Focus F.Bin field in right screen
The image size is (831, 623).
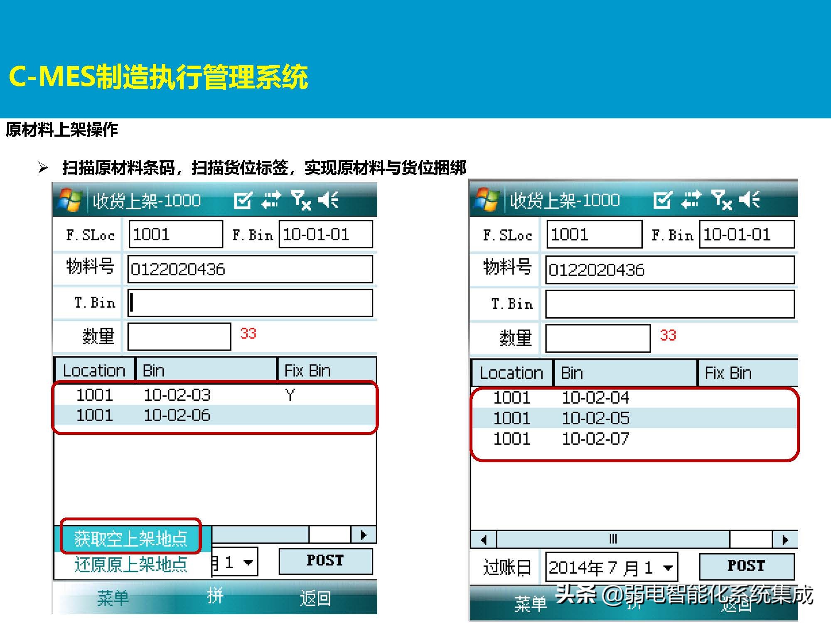[747, 234]
